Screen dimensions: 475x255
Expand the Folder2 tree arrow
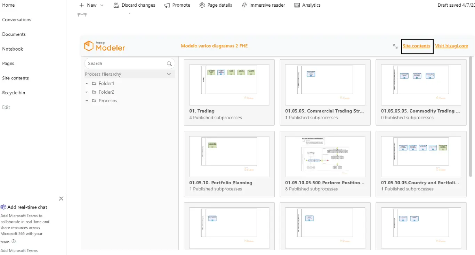pyautogui.click(x=87, y=92)
